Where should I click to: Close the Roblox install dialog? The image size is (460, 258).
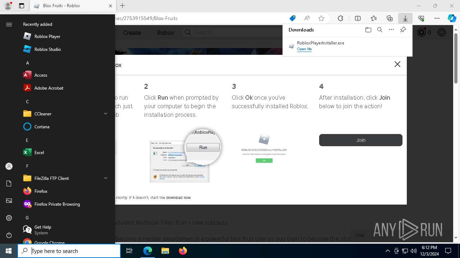(x=397, y=64)
